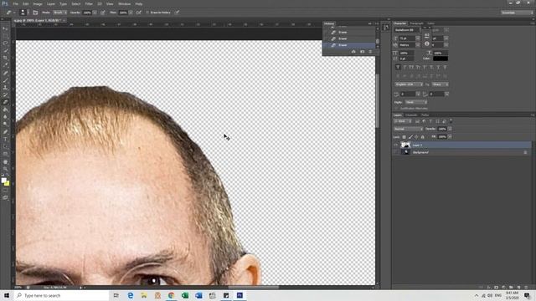
Task: Create new document from current state
Action: pos(353,52)
